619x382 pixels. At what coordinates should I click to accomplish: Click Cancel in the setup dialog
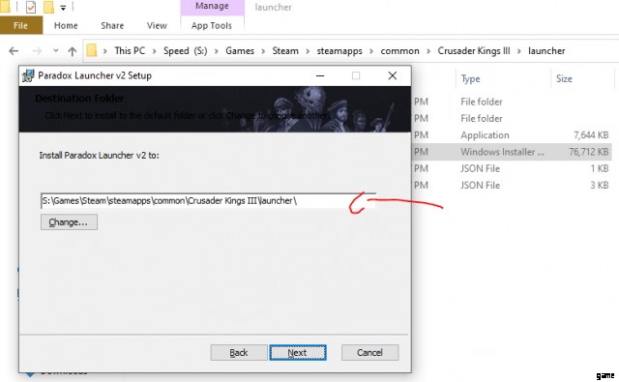click(x=369, y=352)
